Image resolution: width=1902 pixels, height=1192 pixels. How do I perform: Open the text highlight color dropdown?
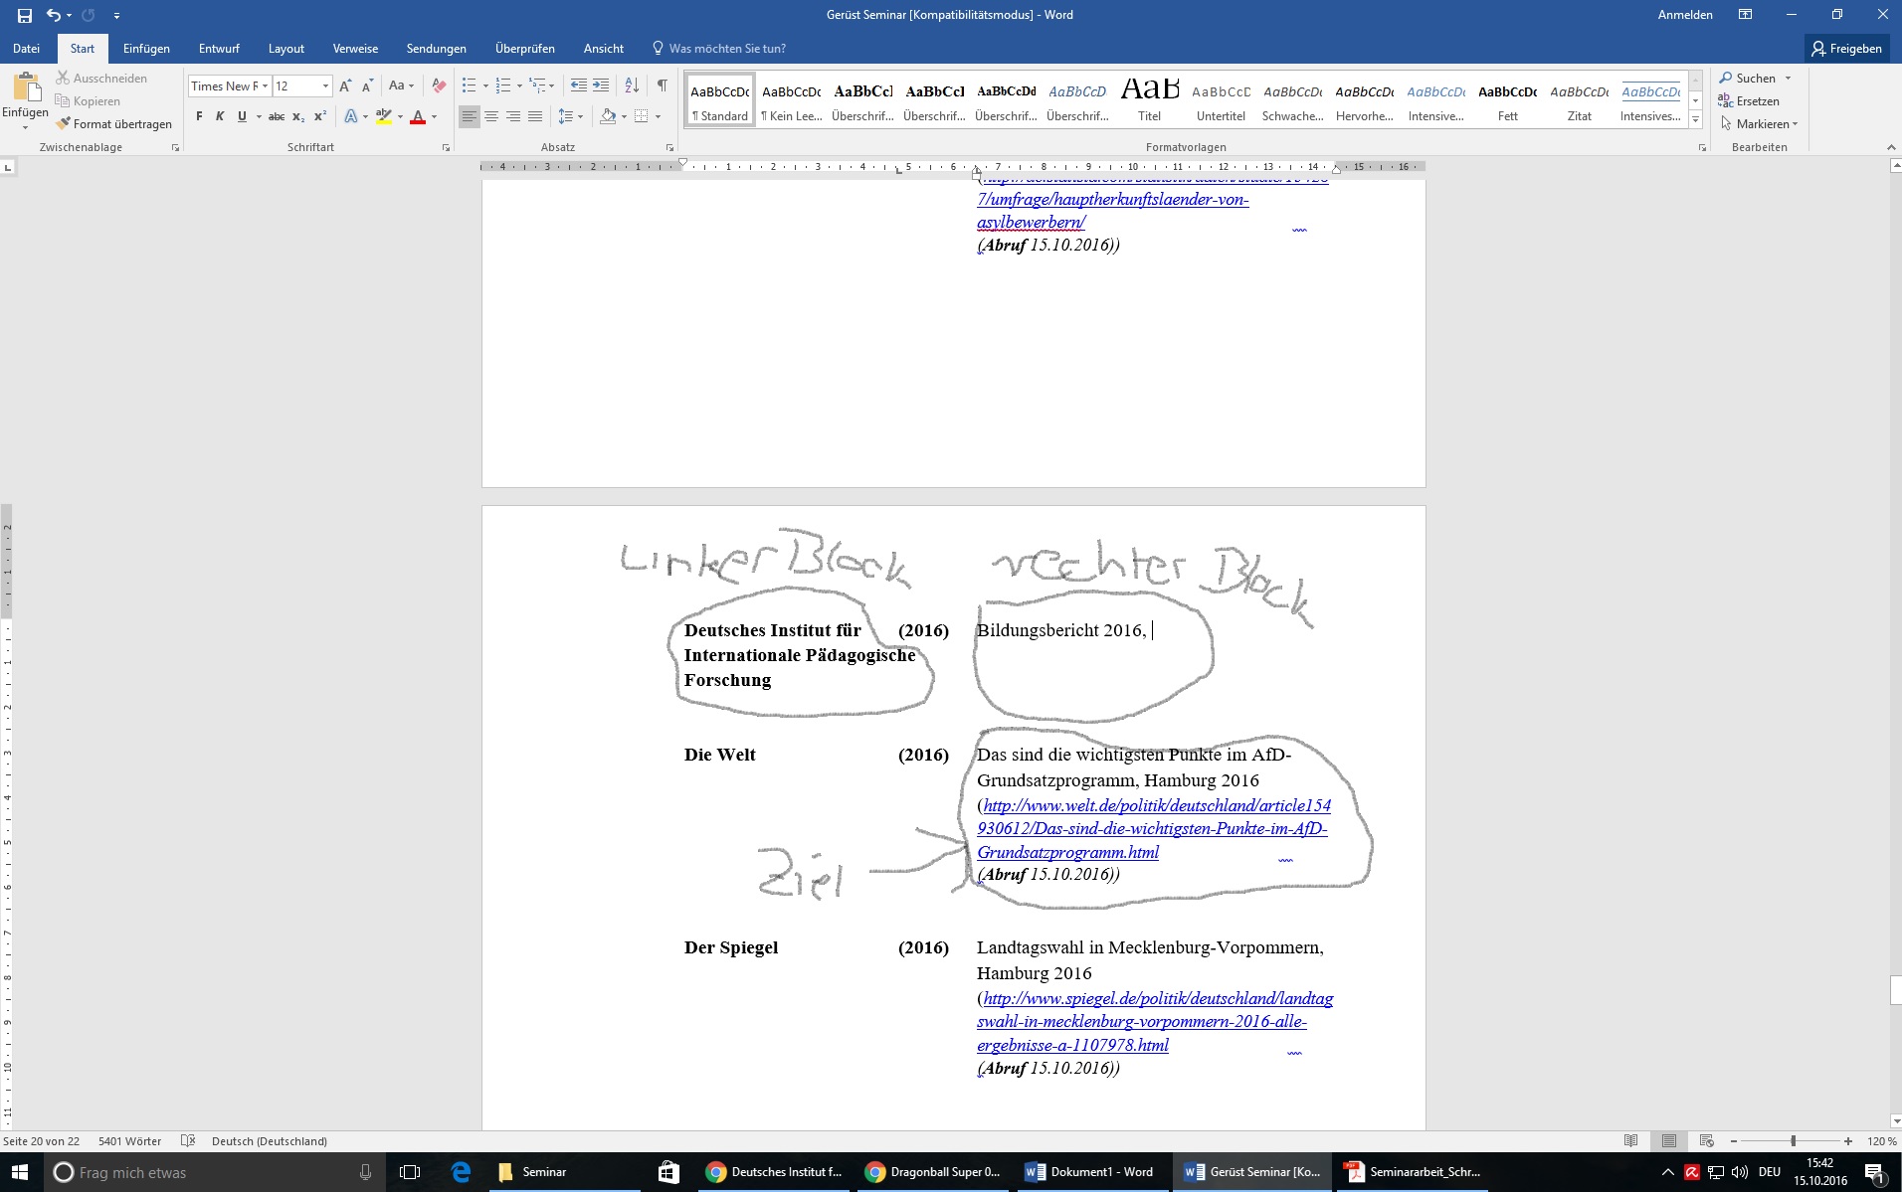pos(400,116)
